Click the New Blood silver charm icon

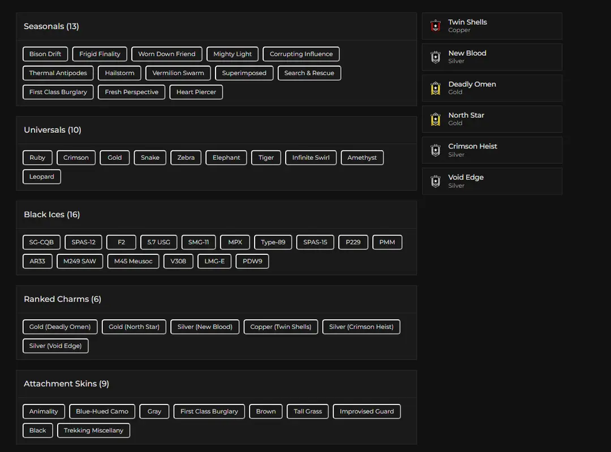(435, 57)
